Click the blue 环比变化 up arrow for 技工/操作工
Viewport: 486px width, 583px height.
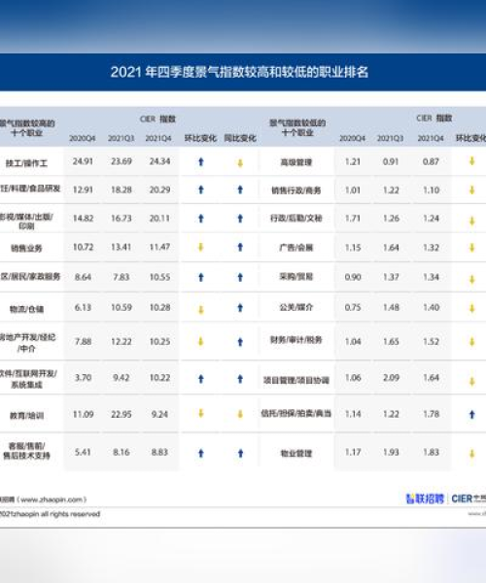(x=201, y=161)
